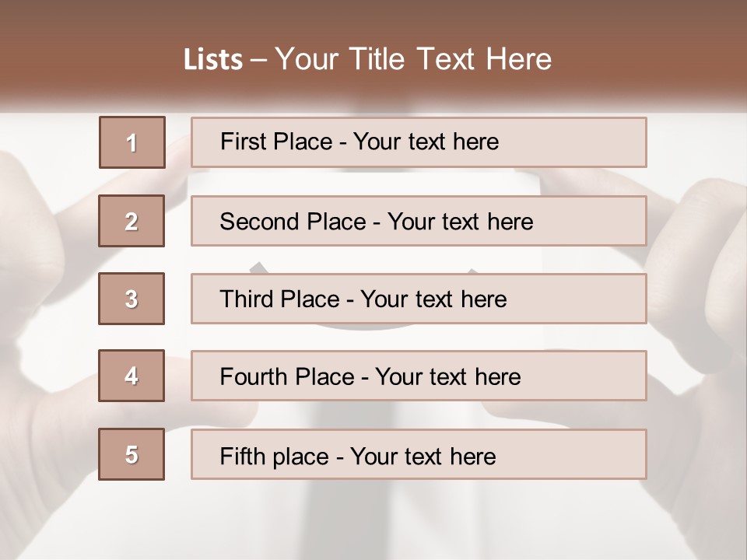The image size is (747, 560).
Task: Click the number 1 box
Action: 132,142
